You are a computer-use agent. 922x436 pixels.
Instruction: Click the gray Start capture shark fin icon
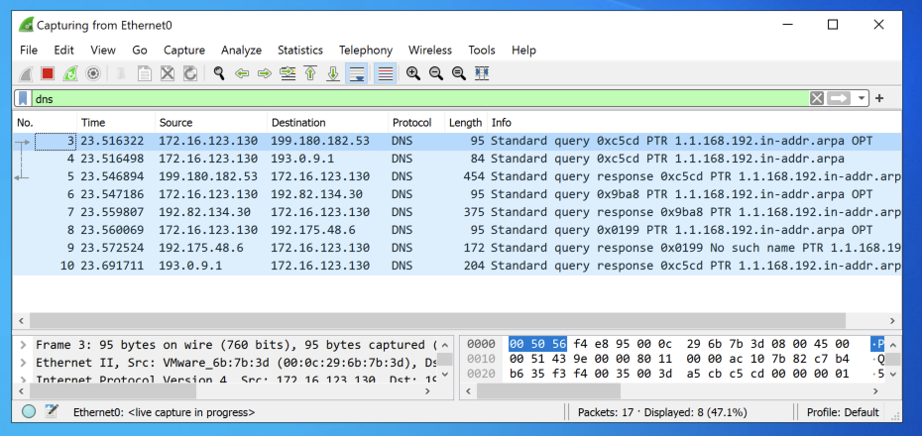tap(26, 73)
